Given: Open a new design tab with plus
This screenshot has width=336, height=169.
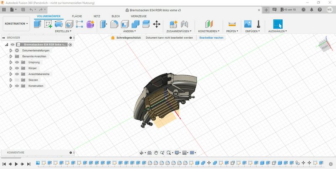Looking at the screenshot, I should pyautogui.click(x=266, y=10).
